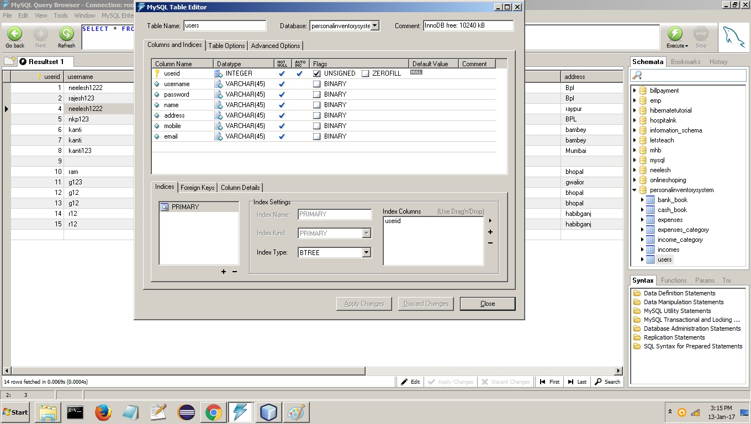Toggle ZEROFILL flag for userid
This screenshot has height=424, width=751.
[365, 73]
